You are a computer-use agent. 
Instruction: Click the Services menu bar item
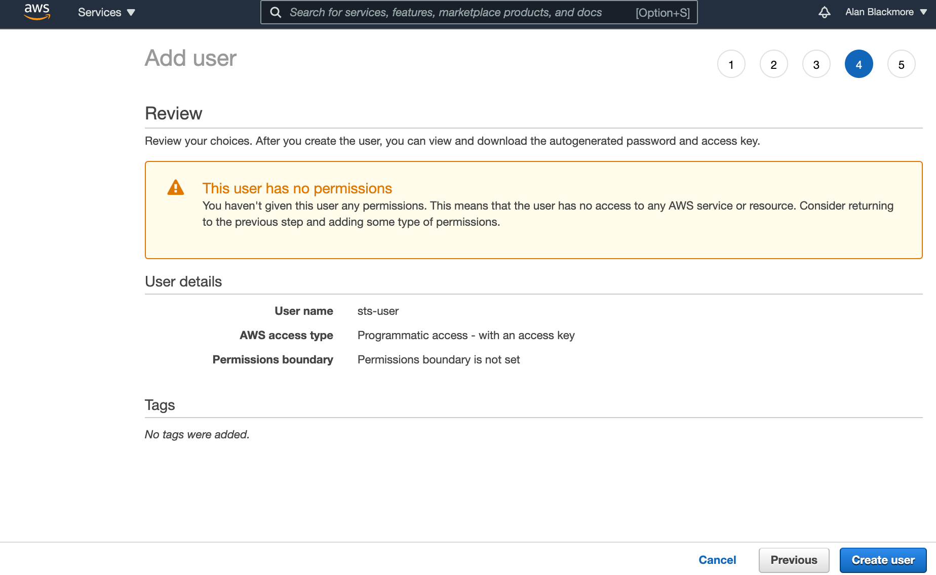point(99,12)
